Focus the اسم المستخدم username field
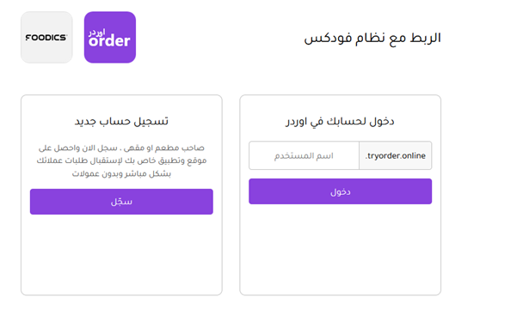The height and width of the screenshot is (315, 523). [x=304, y=156]
